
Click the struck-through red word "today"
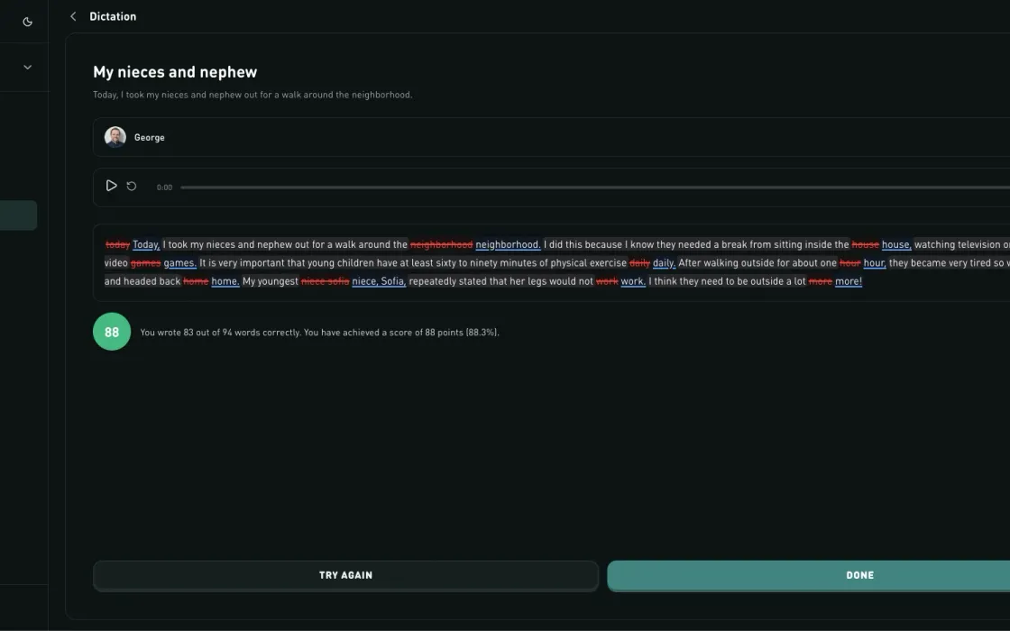[118, 244]
